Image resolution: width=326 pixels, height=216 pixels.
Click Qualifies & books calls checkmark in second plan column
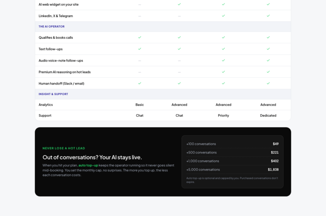pyautogui.click(x=179, y=37)
